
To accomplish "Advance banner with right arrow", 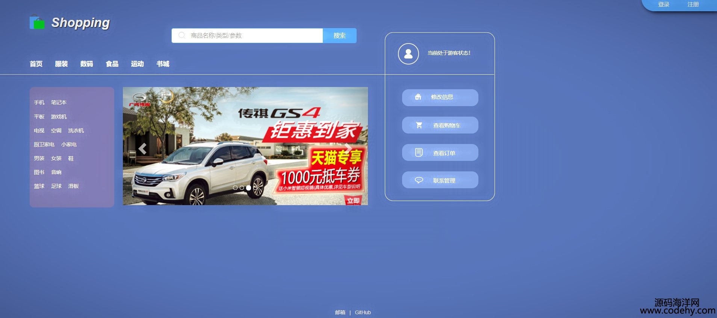I will (x=348, y=148).
